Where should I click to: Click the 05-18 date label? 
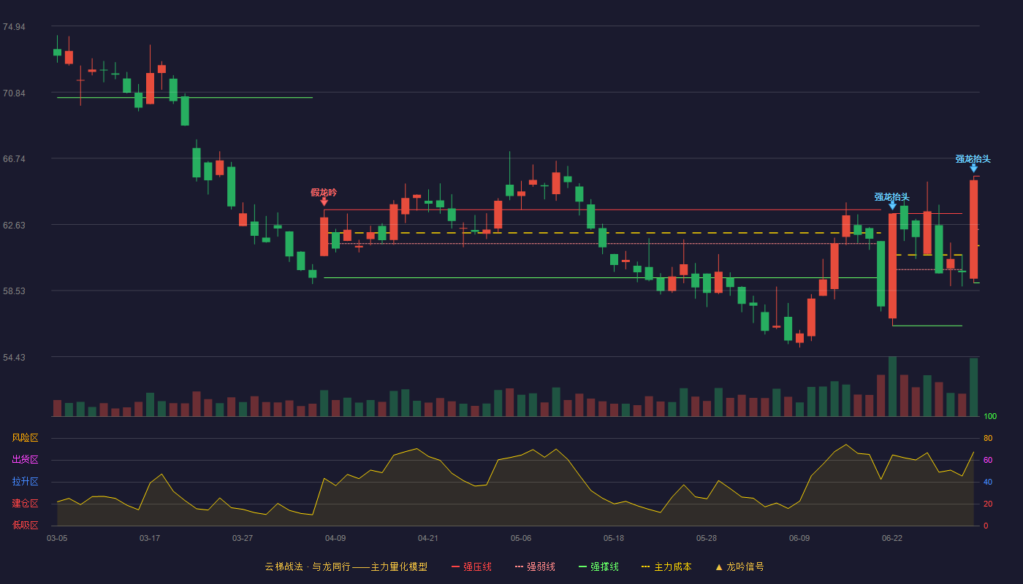tap(614, 538)
